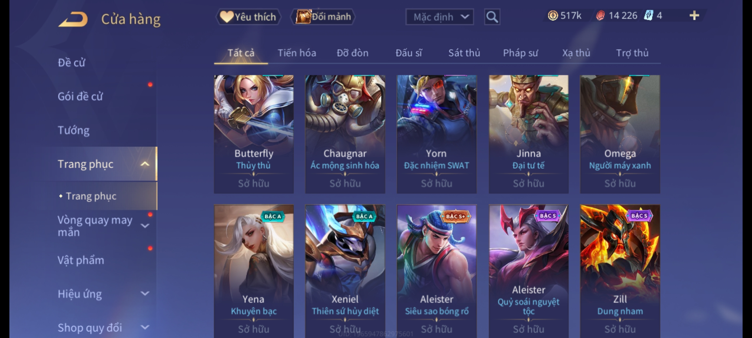This screenshot has height=338, width=752.
Task: Select the Tiến hóa tab
Action: click(297, 53)
